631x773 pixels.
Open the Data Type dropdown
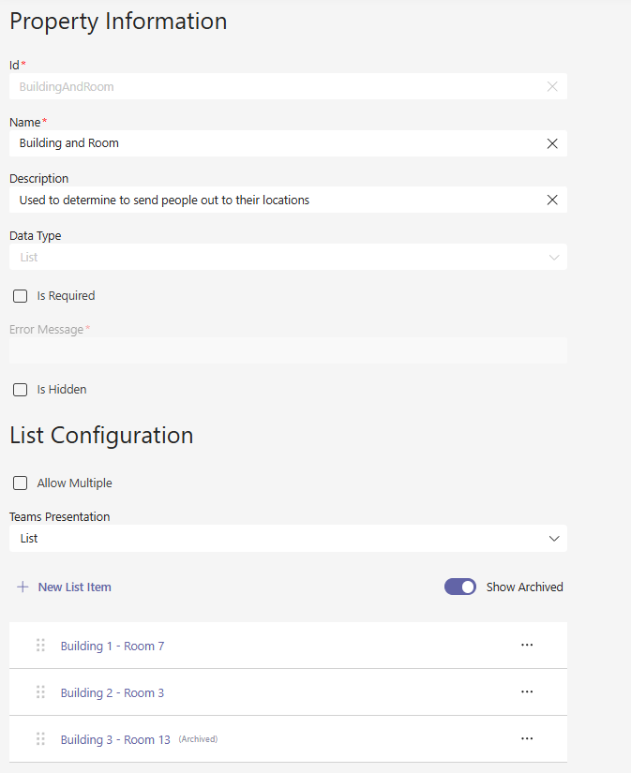287,257
